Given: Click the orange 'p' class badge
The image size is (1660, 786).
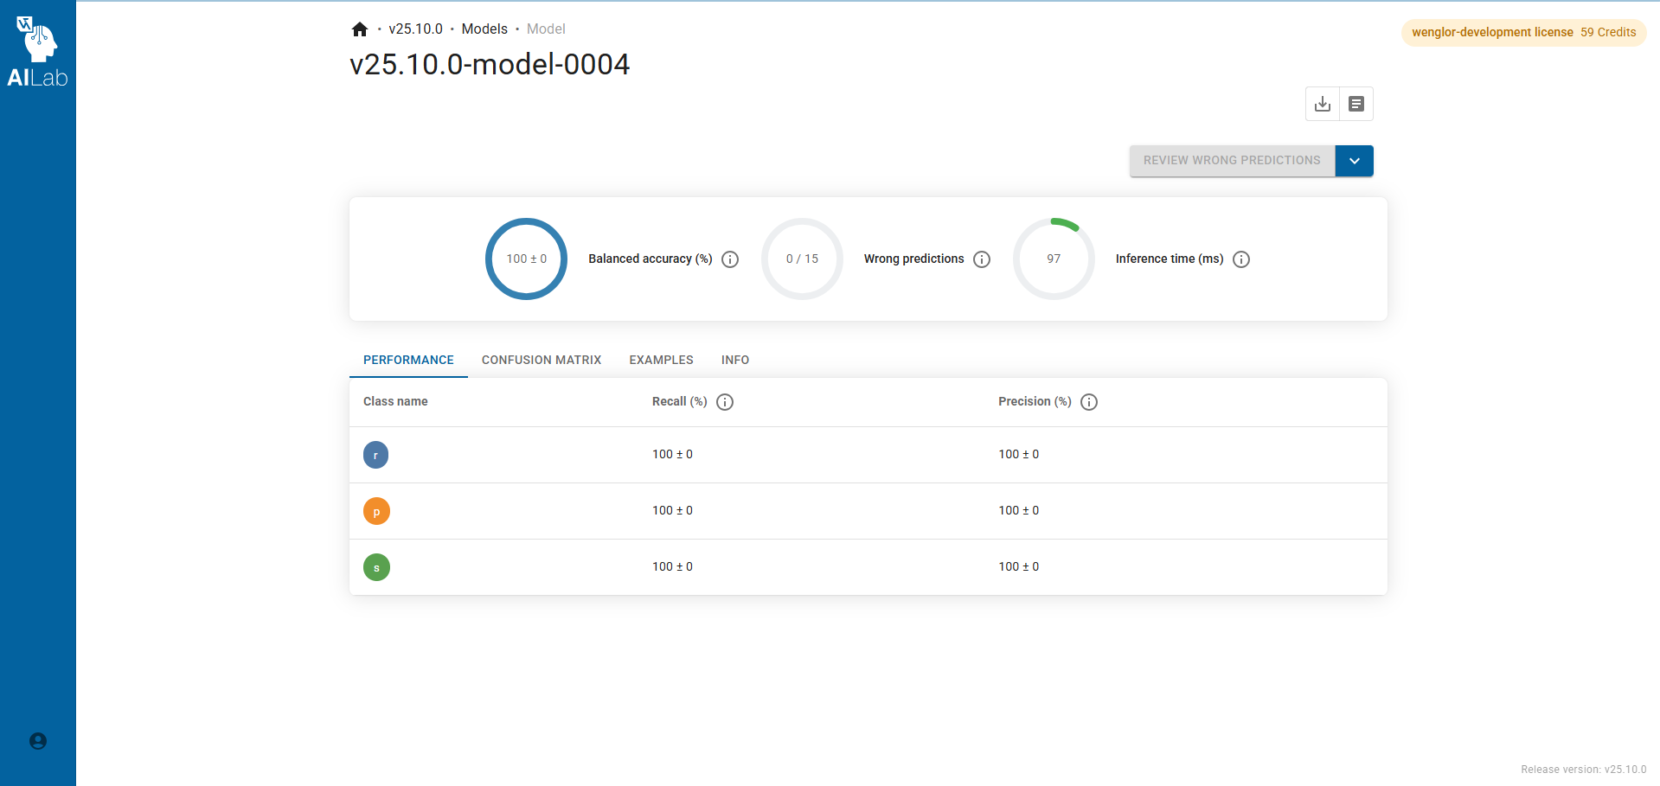Looking at the screenshot, I should (376, 511).
